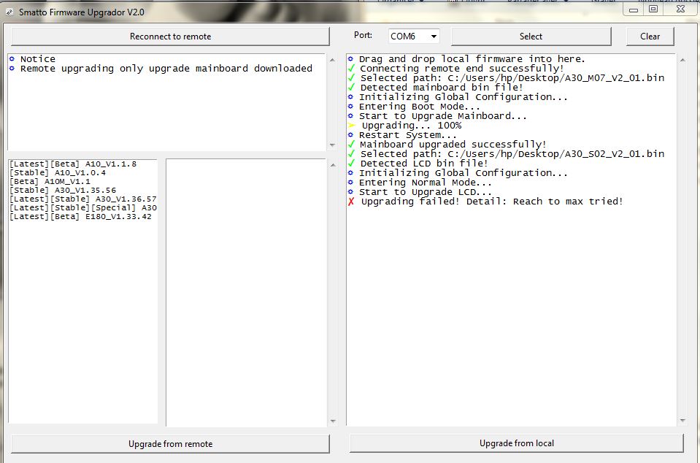Screen dimensions: 700x463
Task: Click notice panel scroll up arrow
Action: pyautogui.click(x=332, y=60)
